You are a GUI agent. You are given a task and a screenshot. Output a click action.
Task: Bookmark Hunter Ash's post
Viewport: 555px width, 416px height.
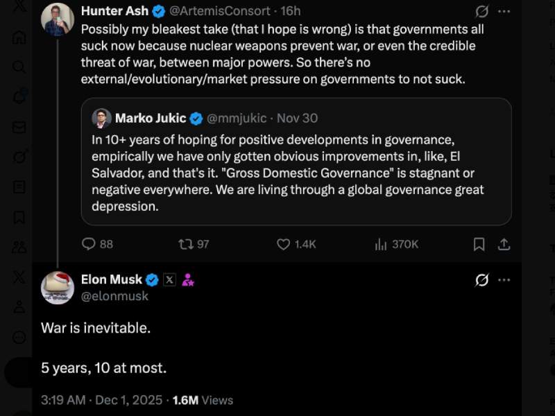coord(479,244)
